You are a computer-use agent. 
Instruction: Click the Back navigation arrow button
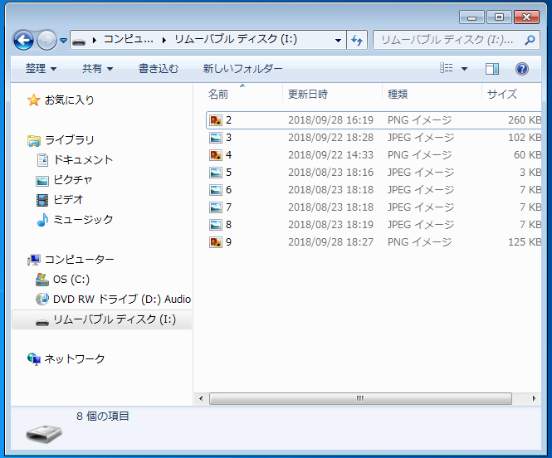pos(23,40)
